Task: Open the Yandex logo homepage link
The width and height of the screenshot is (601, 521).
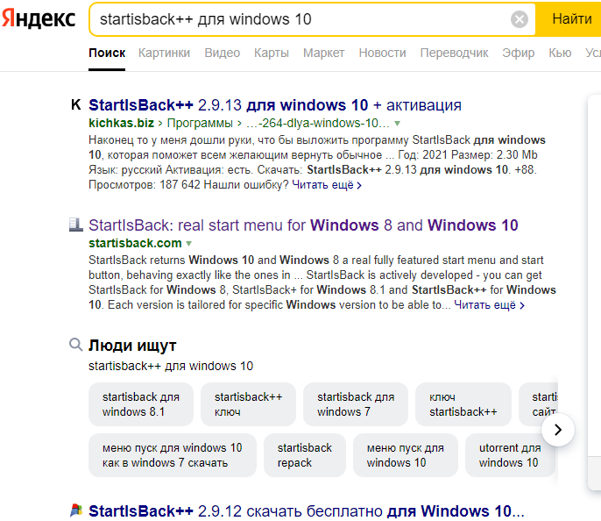Action: 39,18
